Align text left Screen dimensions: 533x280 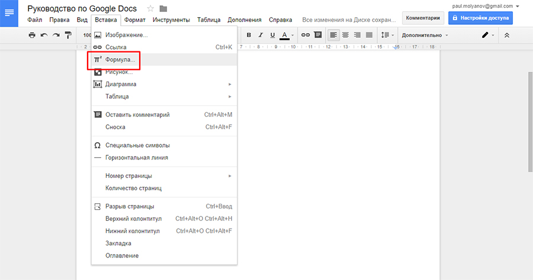[x=333, y=35]
